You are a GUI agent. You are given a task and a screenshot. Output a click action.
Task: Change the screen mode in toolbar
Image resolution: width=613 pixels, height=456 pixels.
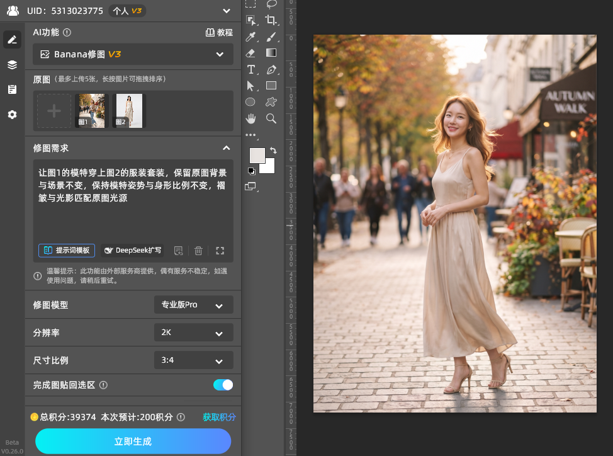[250, 186]
